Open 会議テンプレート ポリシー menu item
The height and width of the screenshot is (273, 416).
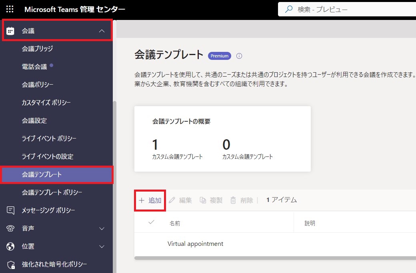(52, 192)
